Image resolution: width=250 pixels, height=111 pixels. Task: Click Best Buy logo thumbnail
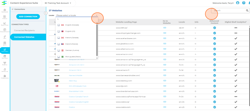click(57, 81)
